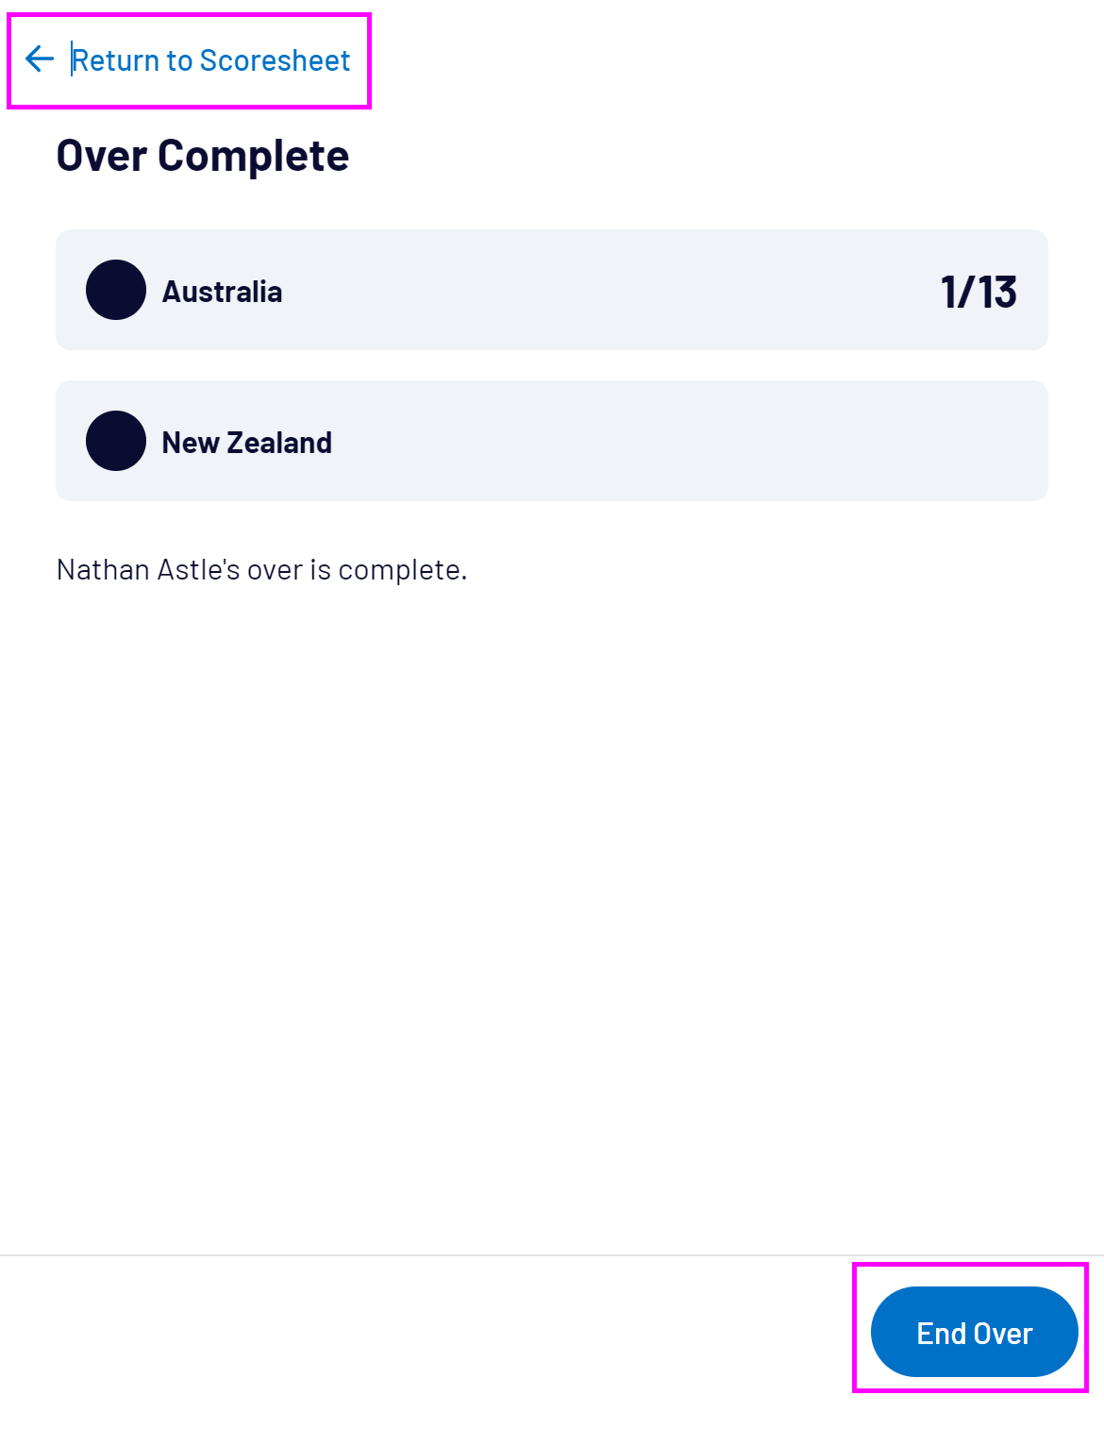Click the name Nathan Astle in the message
This screenshot has height=1429, width=1104.
(x=140, y=570)
